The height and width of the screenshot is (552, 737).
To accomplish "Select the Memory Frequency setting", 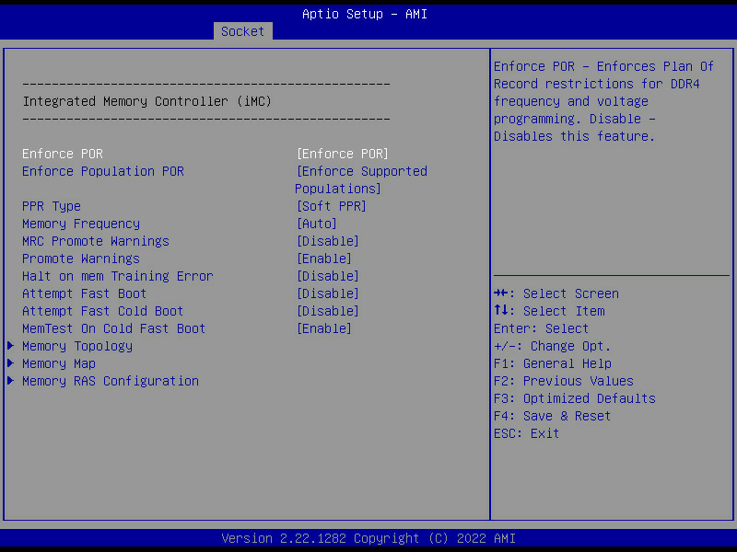I will pos(81,224).
